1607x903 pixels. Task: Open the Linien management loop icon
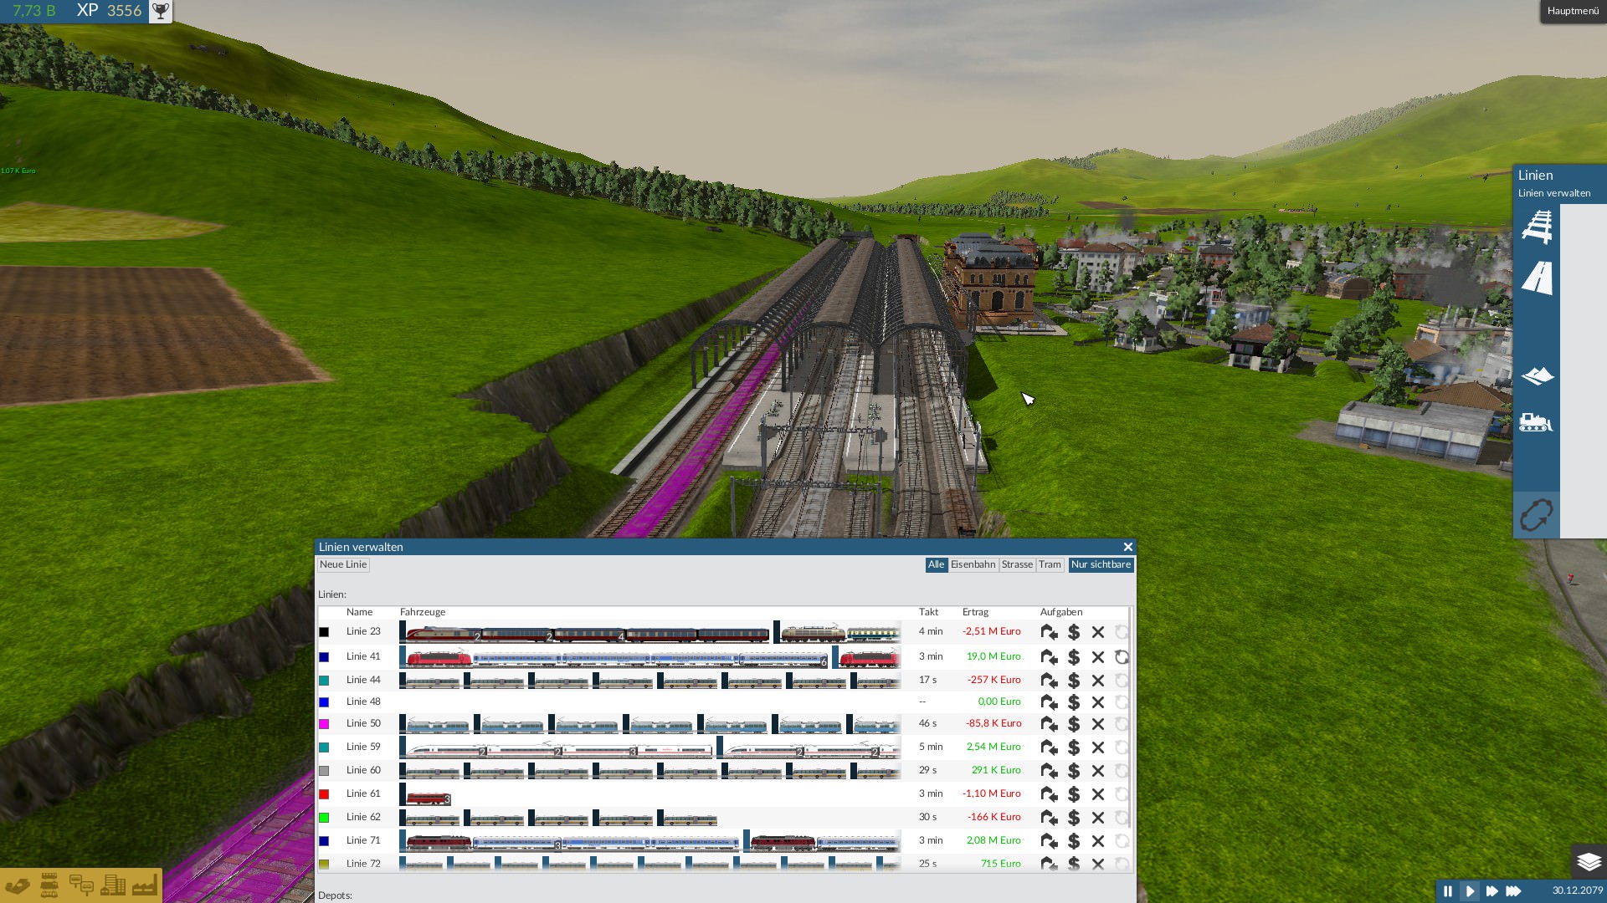(x=1536, y=515)
